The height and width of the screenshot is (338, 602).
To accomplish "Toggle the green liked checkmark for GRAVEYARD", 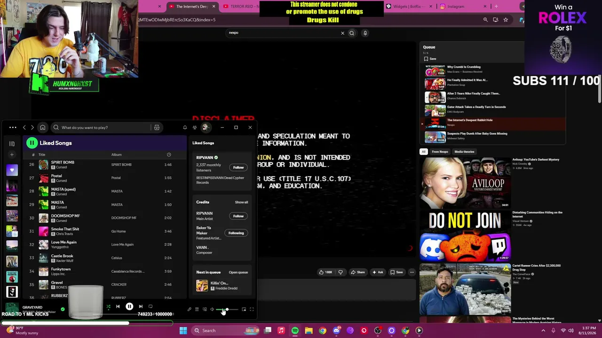I will coord(63,309).
